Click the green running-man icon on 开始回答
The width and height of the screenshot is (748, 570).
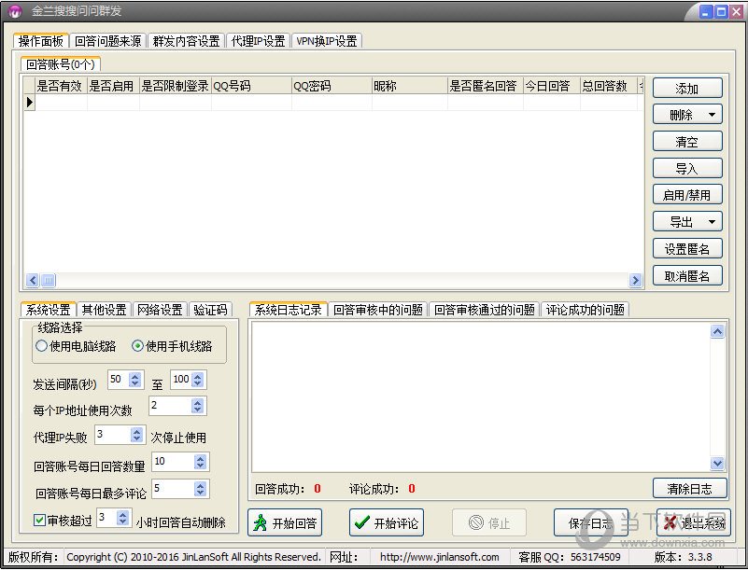[260, 522]
